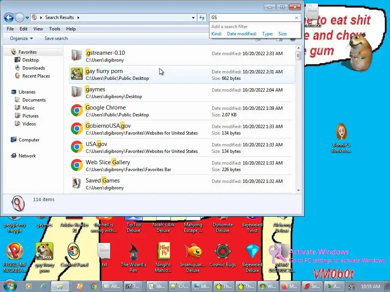Add the Size: search filter
The height and width of the screenshot is (292, 390).
click(283, 34)
